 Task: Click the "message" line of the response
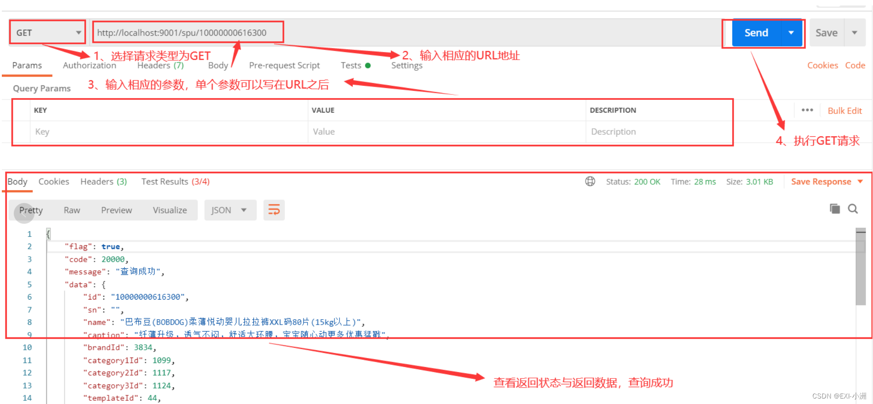(x=114, y=272)
